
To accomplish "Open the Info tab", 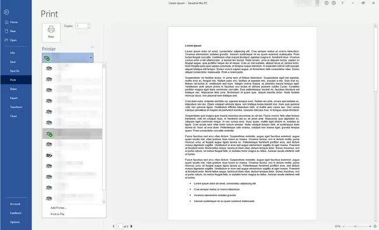I will 16,53.
